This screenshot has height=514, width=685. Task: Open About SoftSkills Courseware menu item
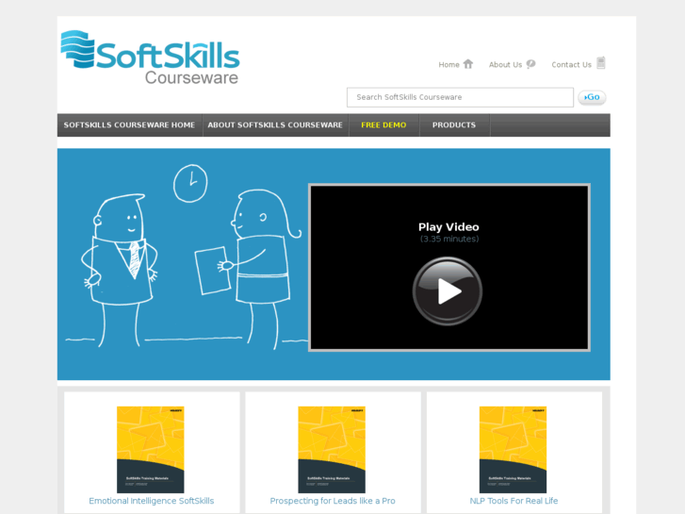tap(275, 125)
